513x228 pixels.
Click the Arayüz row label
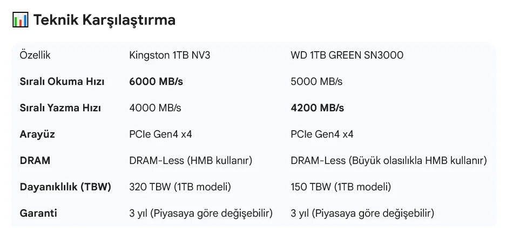[x=37, y=134]
